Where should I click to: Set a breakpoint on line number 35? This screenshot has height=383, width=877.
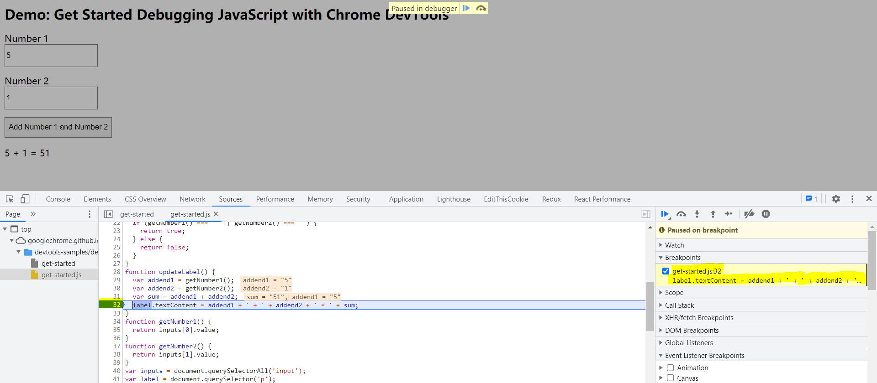[x=116, y=330]
